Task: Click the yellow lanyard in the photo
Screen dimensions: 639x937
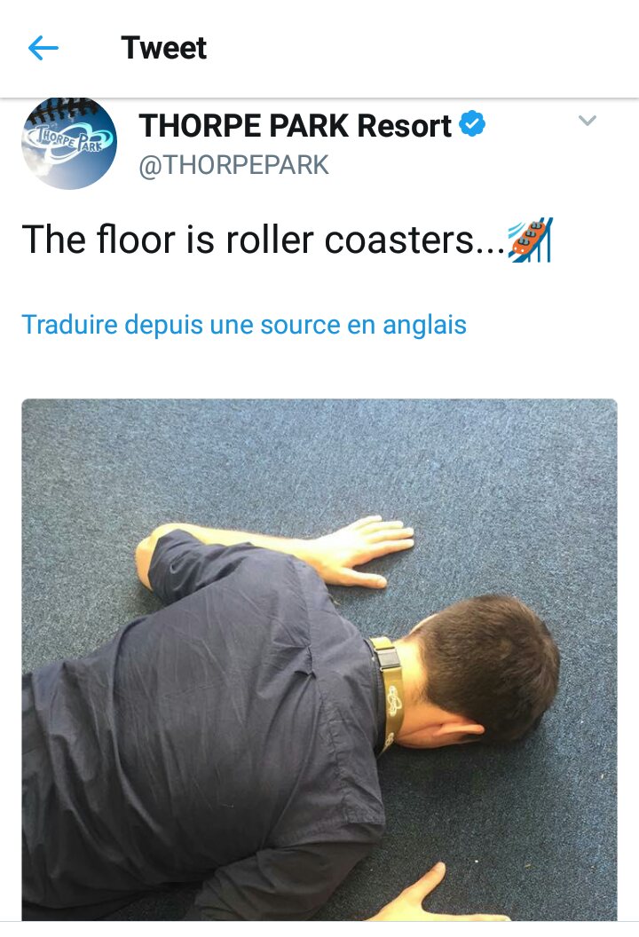Action: click(x=389, y=687)
